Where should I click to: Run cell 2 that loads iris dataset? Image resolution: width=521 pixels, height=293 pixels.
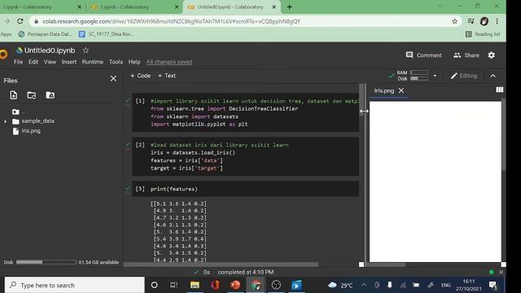click(x=140, y=145)
